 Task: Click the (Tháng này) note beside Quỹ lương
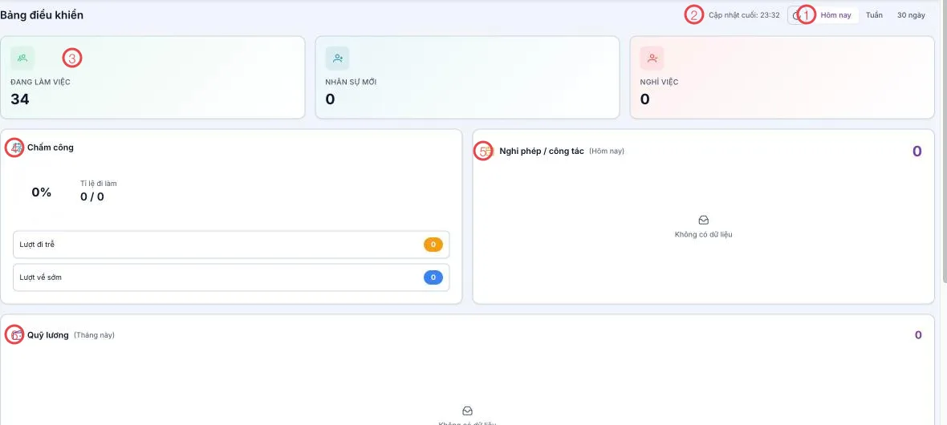tap(94, 335)
